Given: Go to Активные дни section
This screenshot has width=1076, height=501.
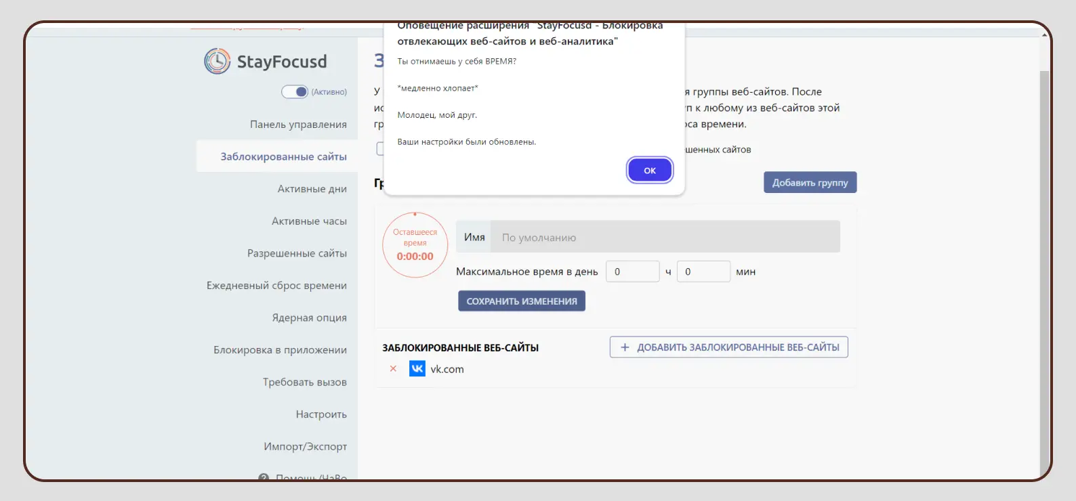Looking at the screenshot, I should (x=312, y=189).
